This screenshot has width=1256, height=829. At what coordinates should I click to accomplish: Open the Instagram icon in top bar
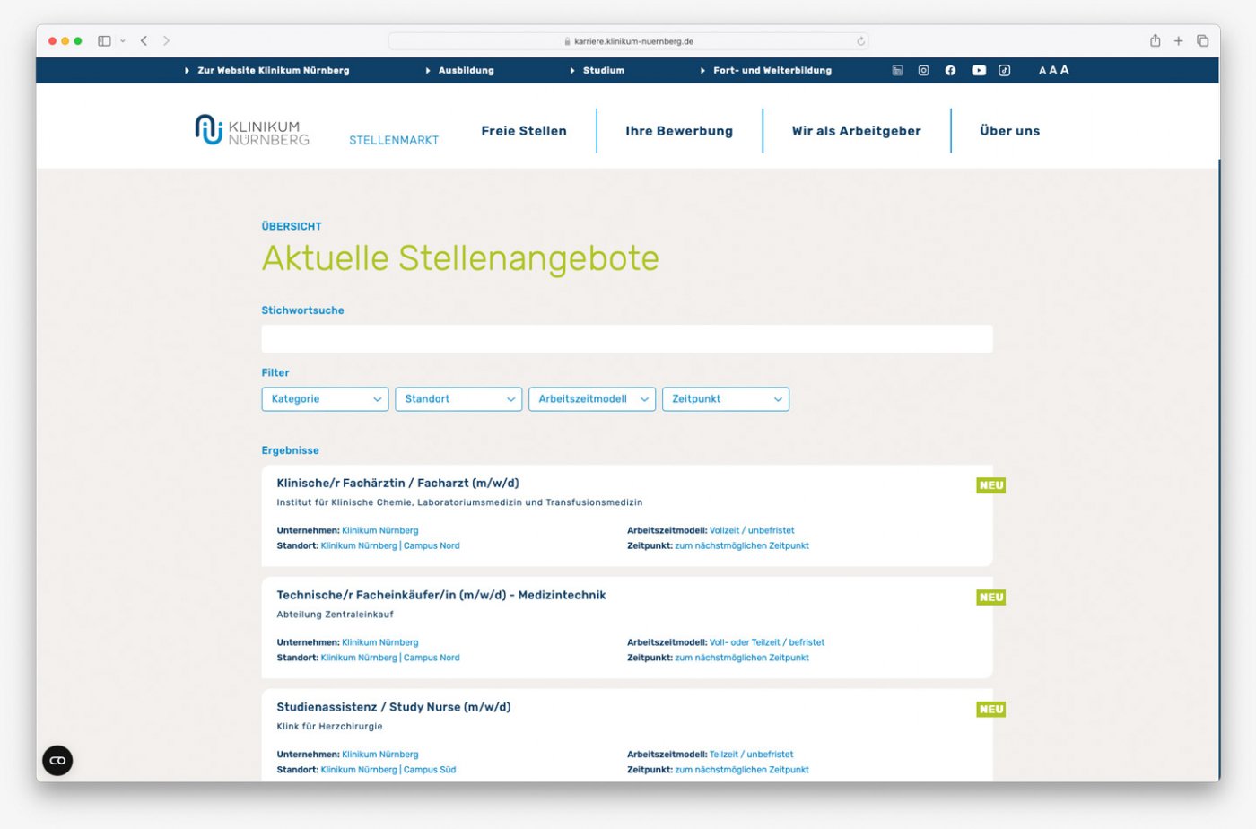pos(923,70)
